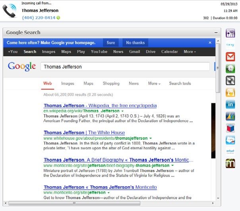Open the black rocket app icon in sidebar
Image resolution: width=240 pixels, height=211 pixels.
click(230, 80)
